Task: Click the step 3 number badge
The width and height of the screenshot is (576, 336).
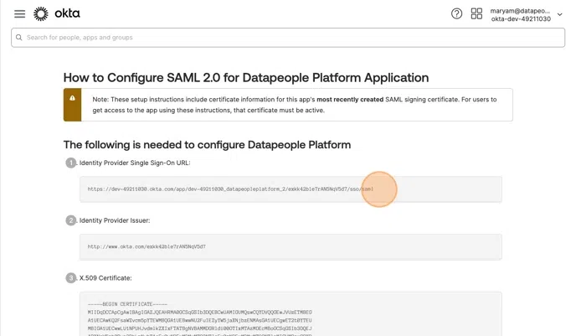Action: pyautogui.click(x=71, y=277)
